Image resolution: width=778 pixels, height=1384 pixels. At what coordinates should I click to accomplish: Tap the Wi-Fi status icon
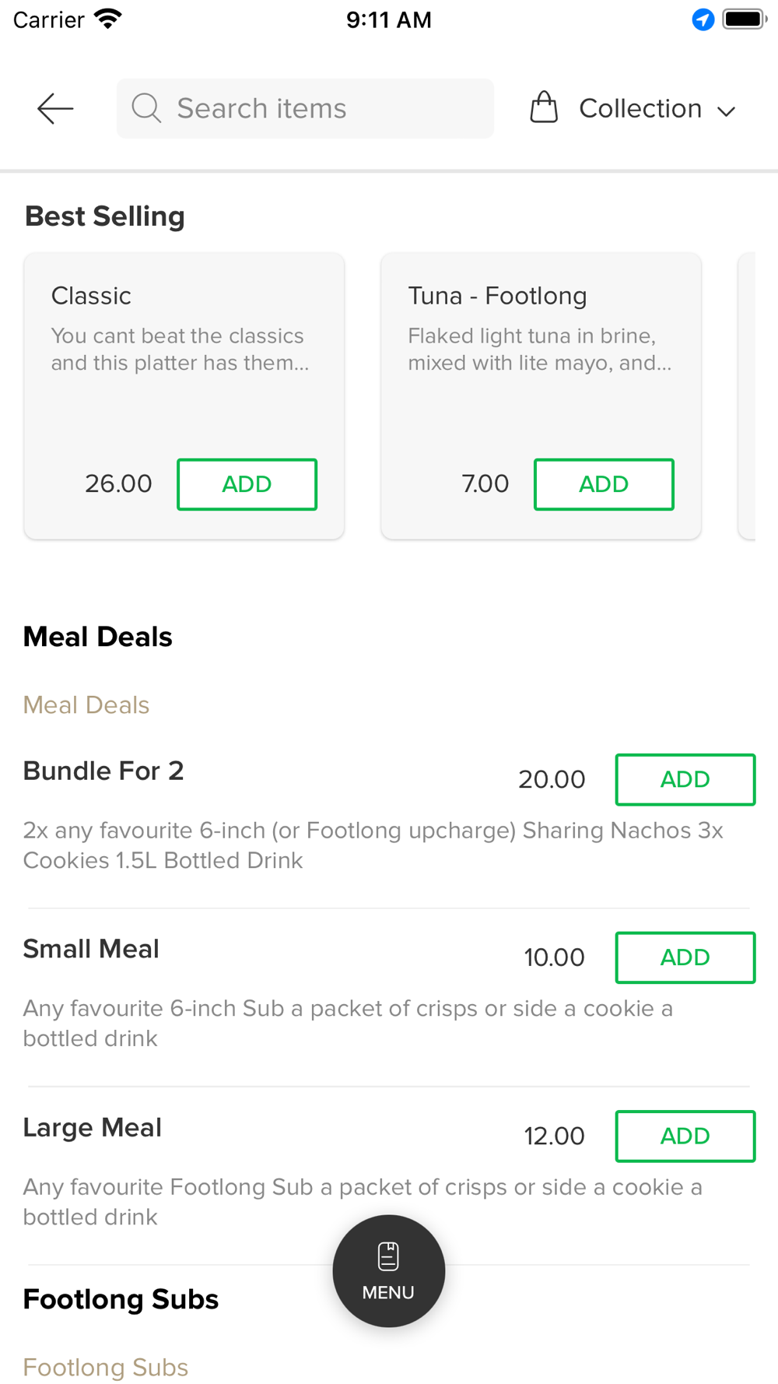[x=108, y=19]
